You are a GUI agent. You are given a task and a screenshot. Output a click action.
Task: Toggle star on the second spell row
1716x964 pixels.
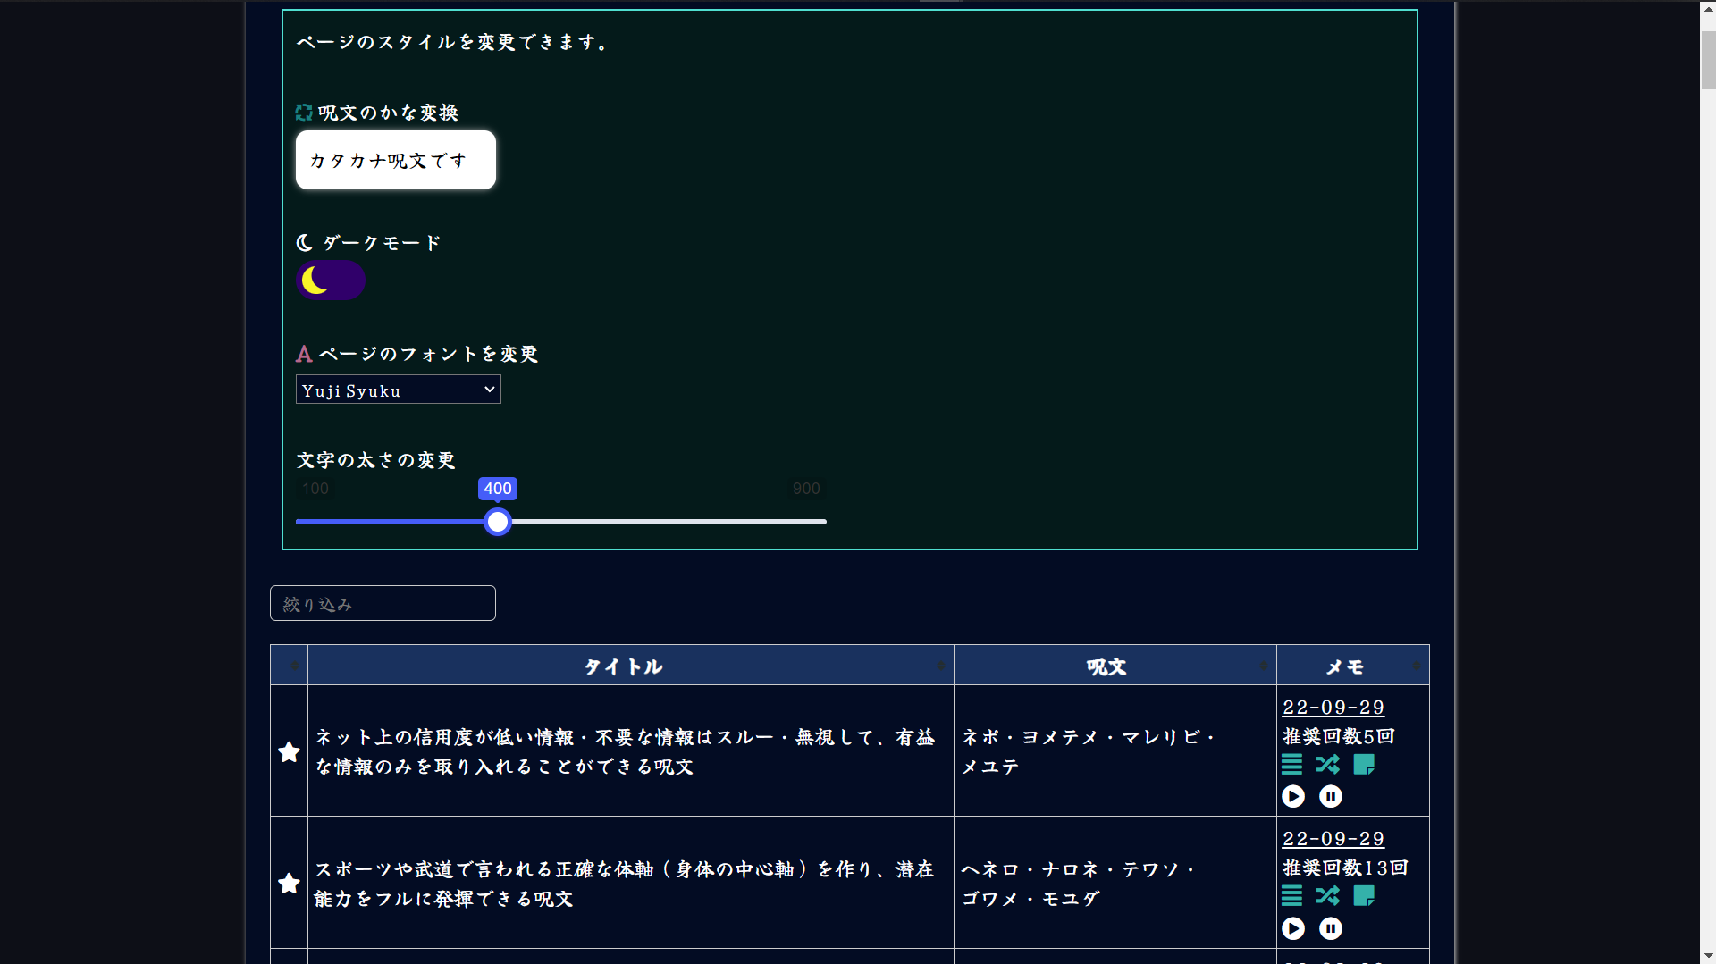(289, 883)
